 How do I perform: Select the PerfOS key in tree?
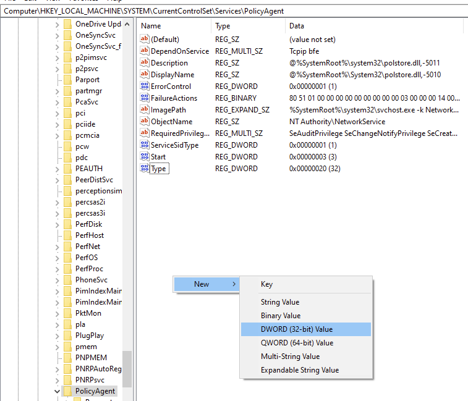pos(87,258)
